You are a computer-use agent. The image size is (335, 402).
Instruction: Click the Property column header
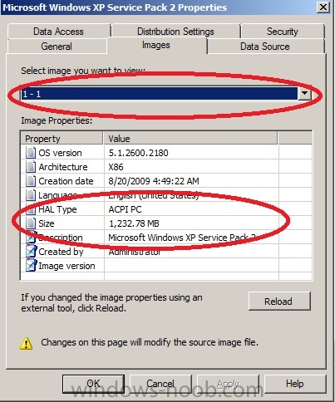(x=62, y=138)
